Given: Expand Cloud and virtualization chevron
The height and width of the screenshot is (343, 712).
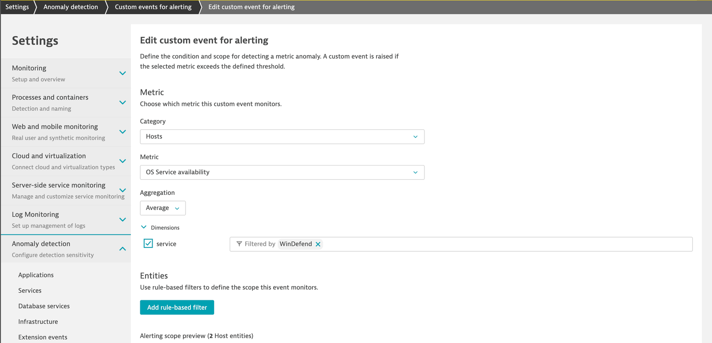Looking at the screenshot, I should pos(123,161).
